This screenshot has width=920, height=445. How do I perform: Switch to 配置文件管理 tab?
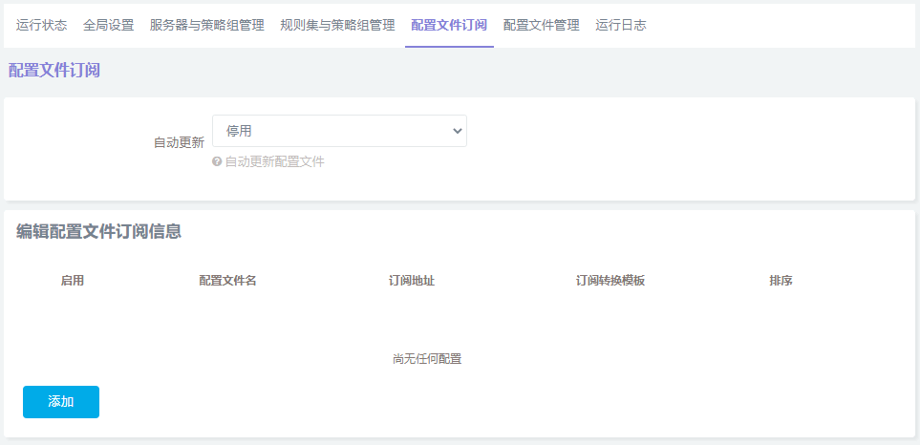541,26
